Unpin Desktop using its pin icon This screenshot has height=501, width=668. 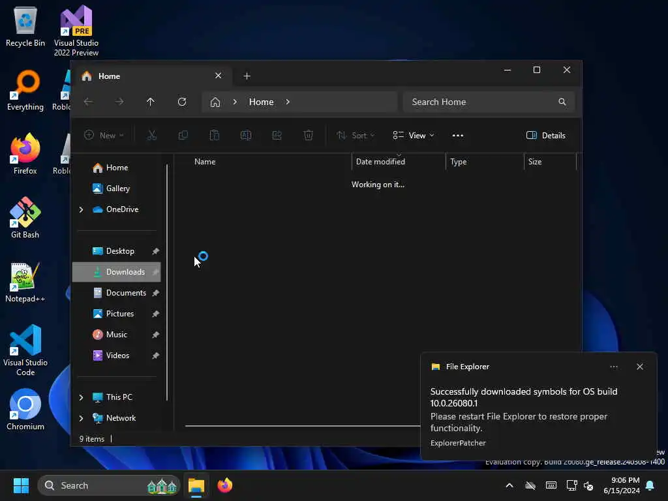click(155, 251)
